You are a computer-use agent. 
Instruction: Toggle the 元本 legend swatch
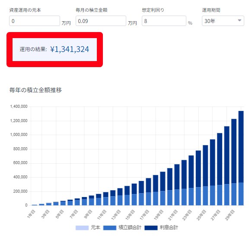(82, 228)
